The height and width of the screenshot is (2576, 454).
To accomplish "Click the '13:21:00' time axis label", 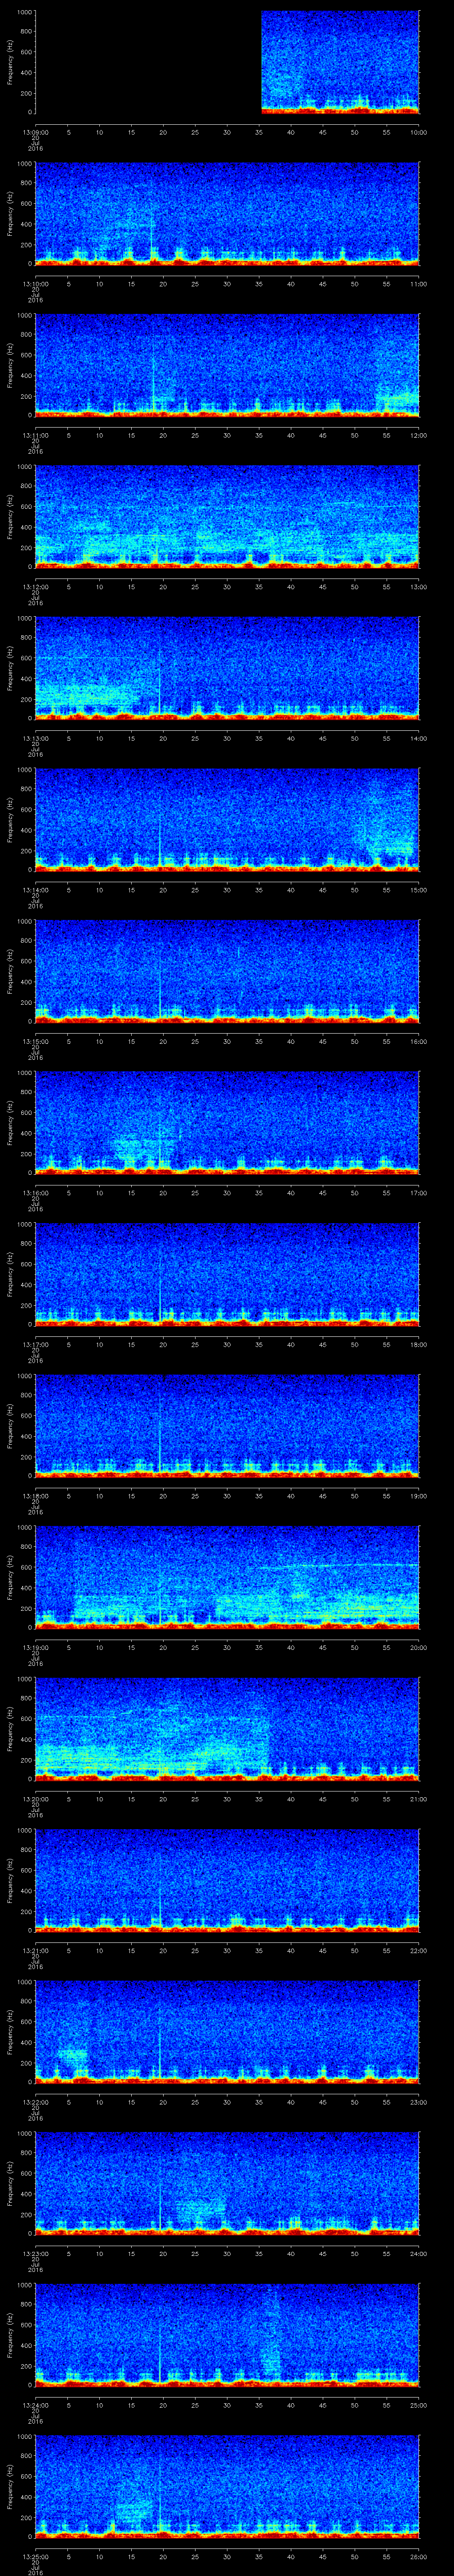I will [35, 1950].
